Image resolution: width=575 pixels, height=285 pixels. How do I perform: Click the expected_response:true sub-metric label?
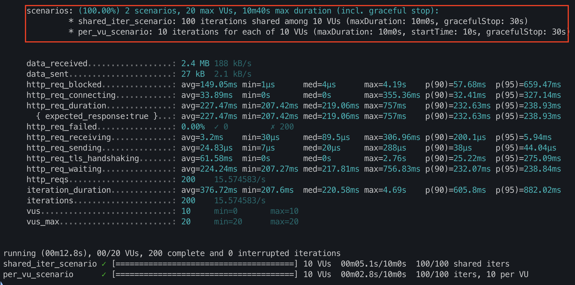[x=97, y=116]
